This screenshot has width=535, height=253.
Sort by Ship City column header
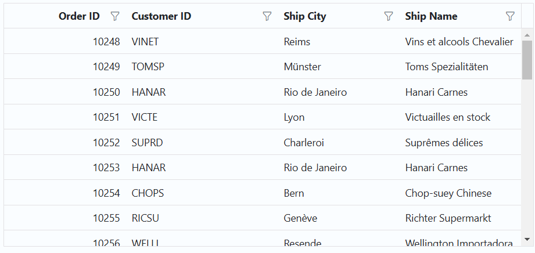[x=305, y=16]
